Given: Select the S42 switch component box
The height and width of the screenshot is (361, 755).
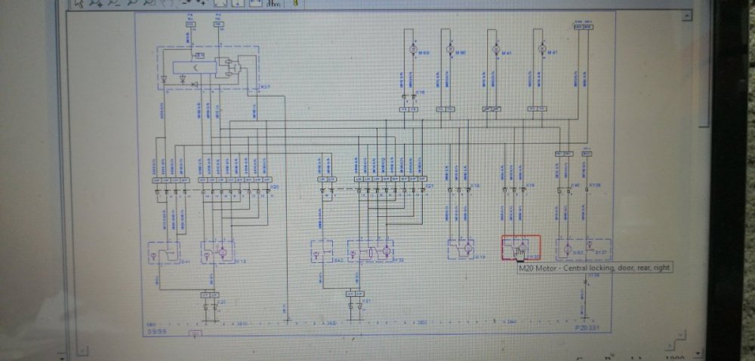Looking at the screenshot, I should click(322, 251).
